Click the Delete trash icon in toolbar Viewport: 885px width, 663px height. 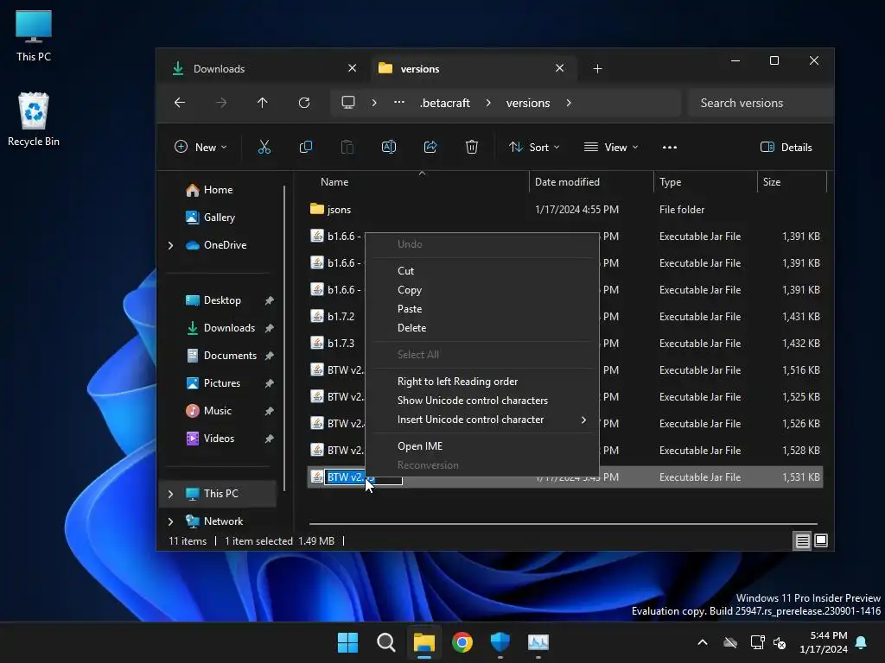point(472,147)
